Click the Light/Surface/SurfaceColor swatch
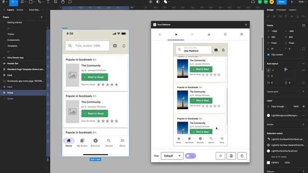The height and width of the screenshot is (173, 308). coord(269,151)
